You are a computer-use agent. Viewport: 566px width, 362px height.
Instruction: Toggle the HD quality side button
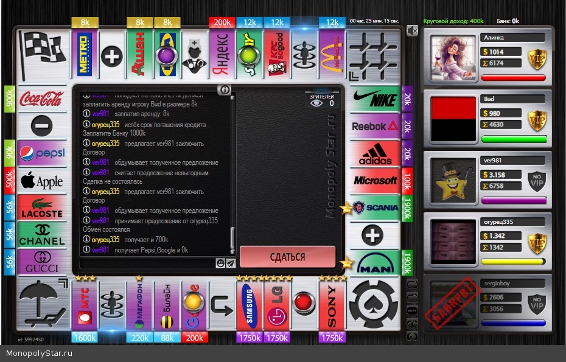tap(412, 336)
